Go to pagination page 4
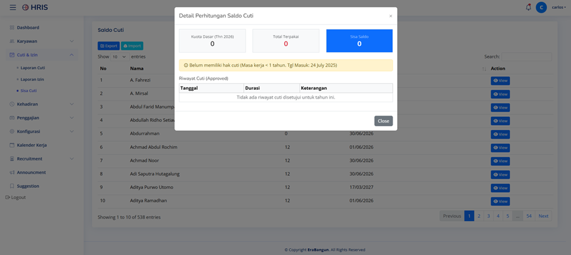This screenshot has width=571, height=255. click(x=498, y=216)
